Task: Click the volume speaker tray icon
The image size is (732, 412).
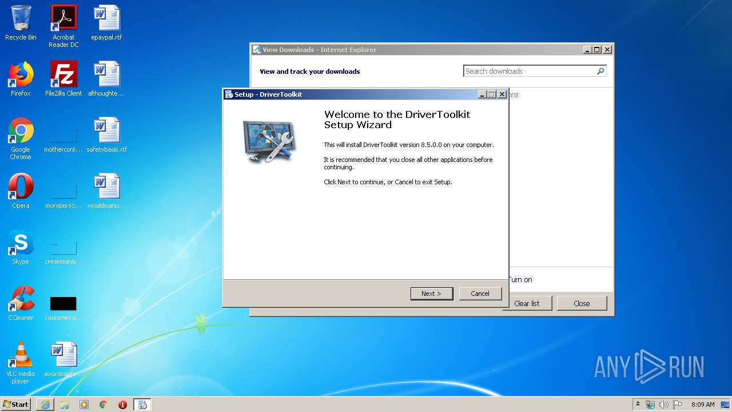Action: (664, 405)
